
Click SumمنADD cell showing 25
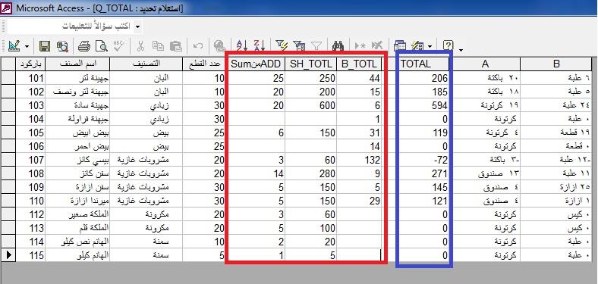point(256,78)
